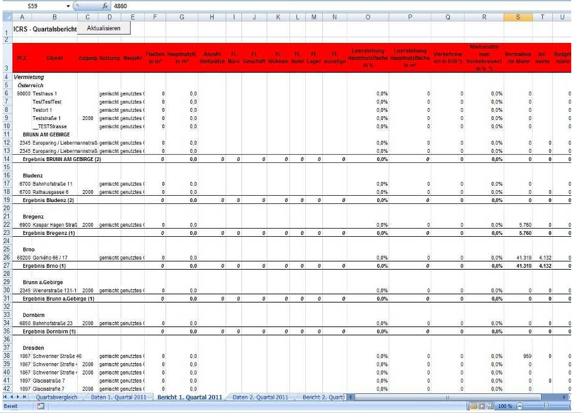Click the Kaspar Hagen Straße cell

coord(54,225)
